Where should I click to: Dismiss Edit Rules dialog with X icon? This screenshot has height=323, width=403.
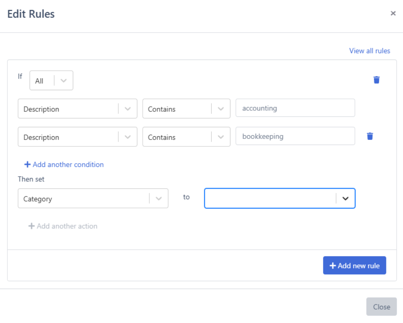click(x=393, y=13)
